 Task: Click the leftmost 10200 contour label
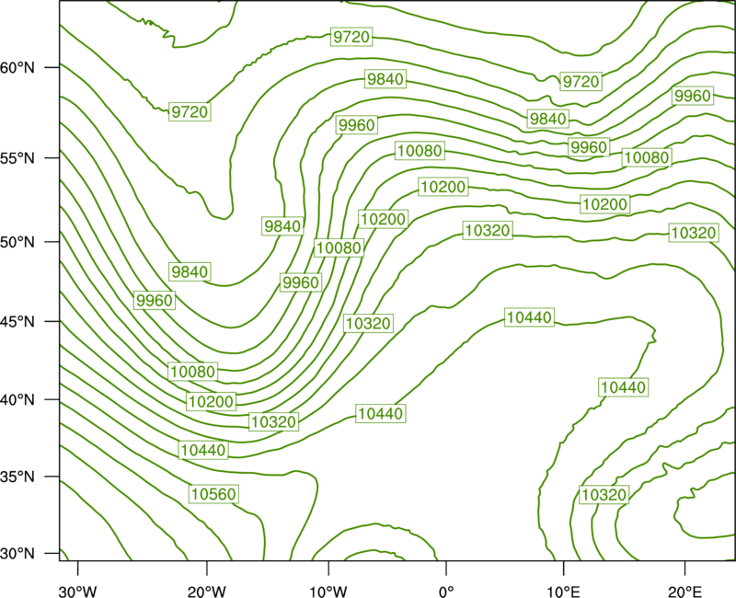(x=212, y=401)
